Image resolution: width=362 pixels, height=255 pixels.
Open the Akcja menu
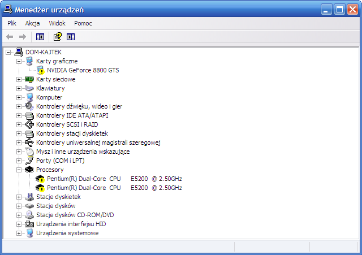[x=33, y=23]
